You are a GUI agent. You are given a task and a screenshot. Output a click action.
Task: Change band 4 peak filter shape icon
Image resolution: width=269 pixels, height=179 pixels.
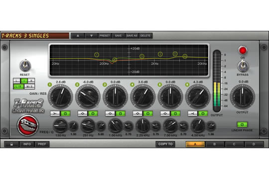click(x=137, y=113)
